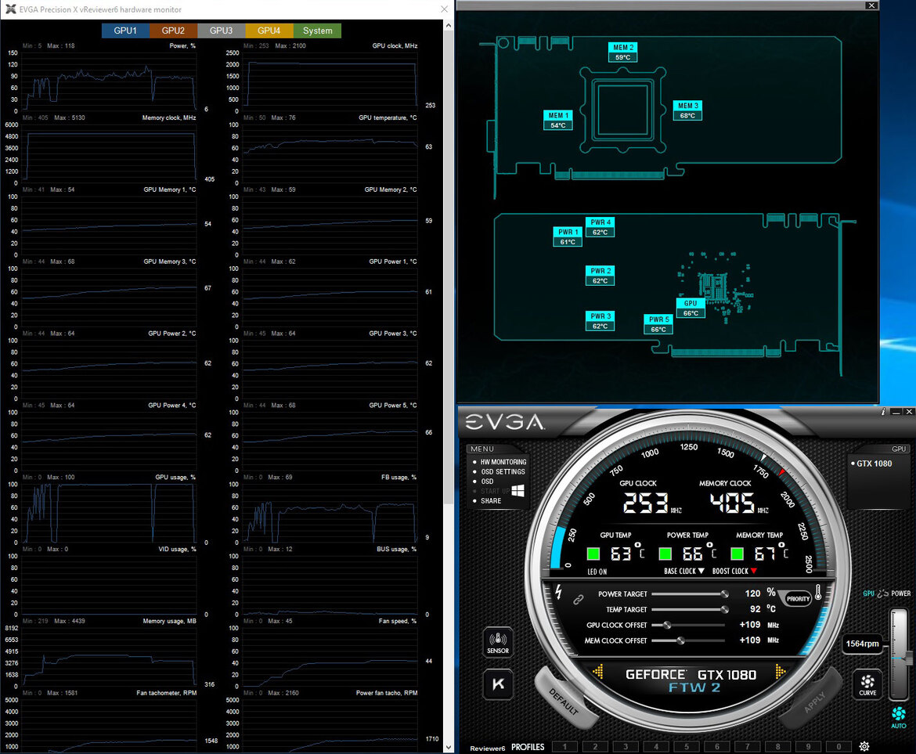Select profile slot 9
916x754 pixels.
pyautogui.click(x=808, y=746)
